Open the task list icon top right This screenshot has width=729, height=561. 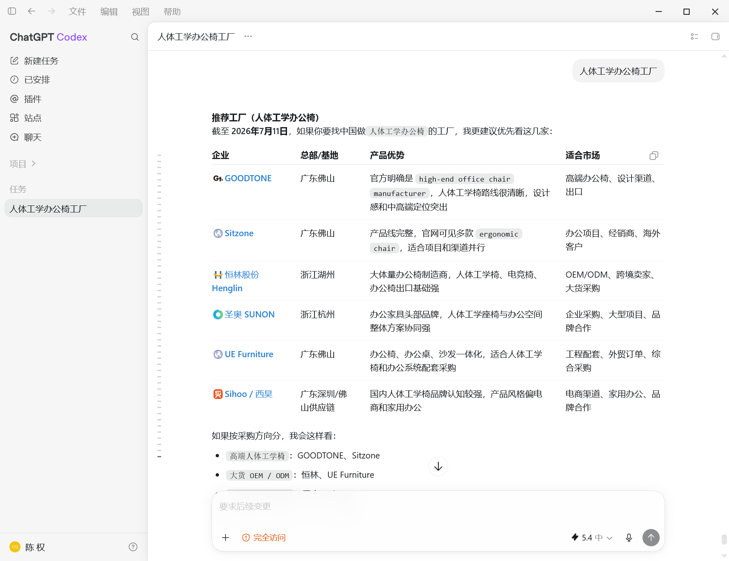pos(694,36)
